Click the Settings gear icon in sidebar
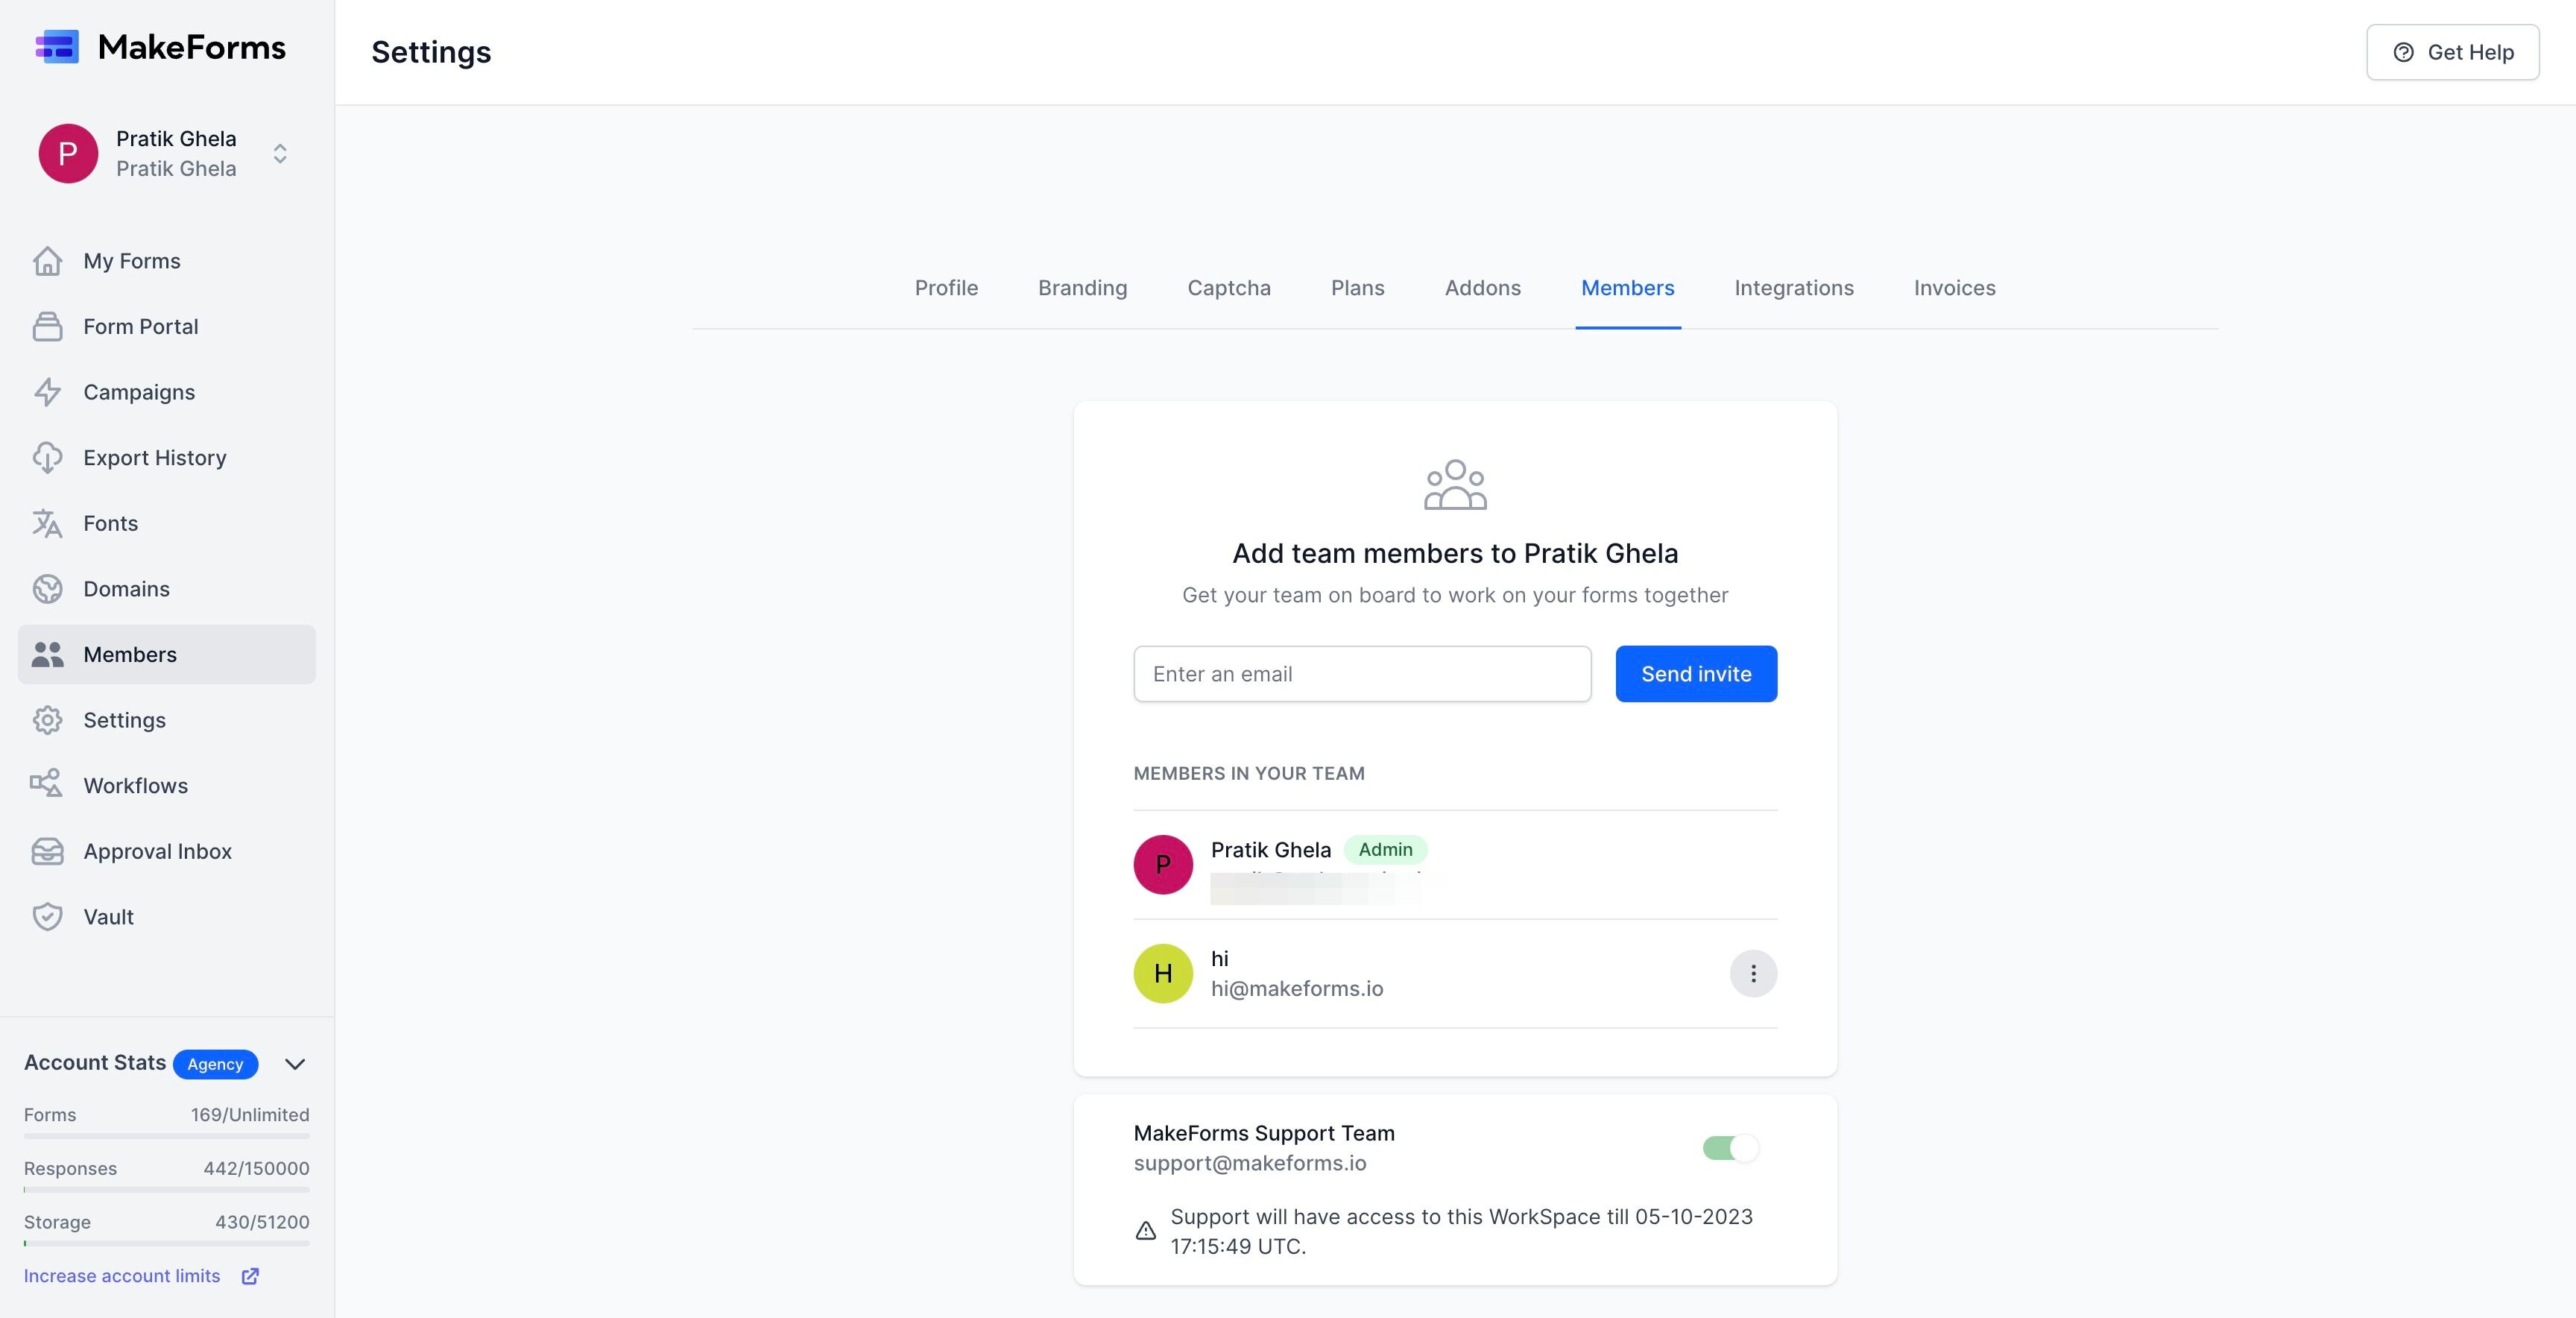Viewport: 2576px width, 1318px height. click(47, 720)
